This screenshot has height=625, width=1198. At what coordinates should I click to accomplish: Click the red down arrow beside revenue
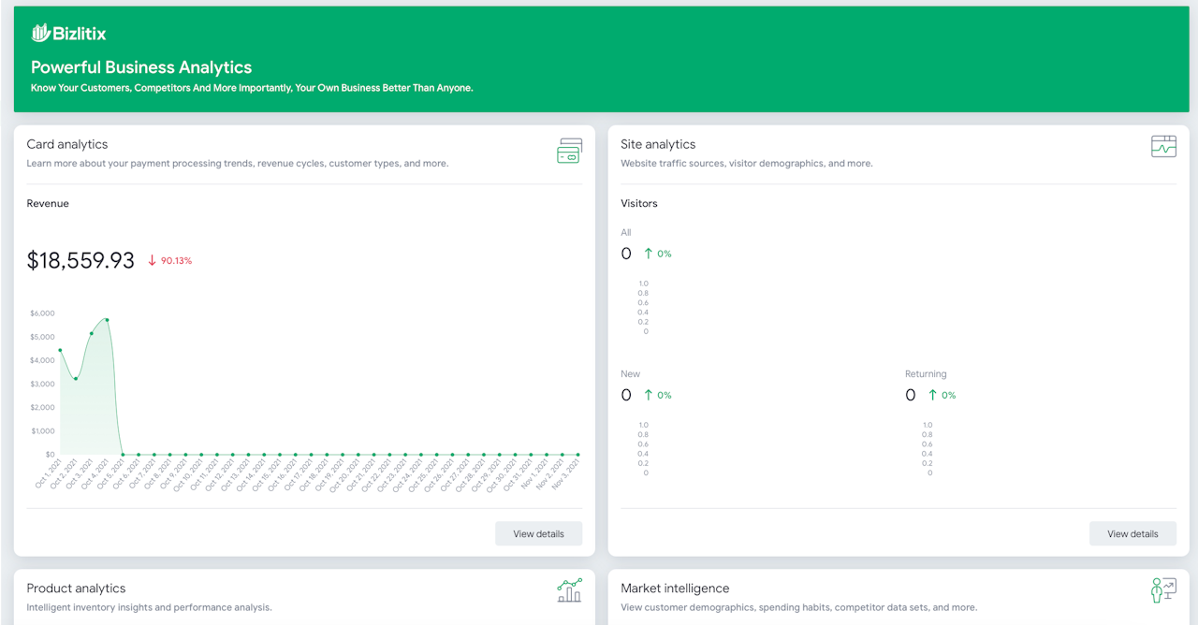(x=152, y=261)
